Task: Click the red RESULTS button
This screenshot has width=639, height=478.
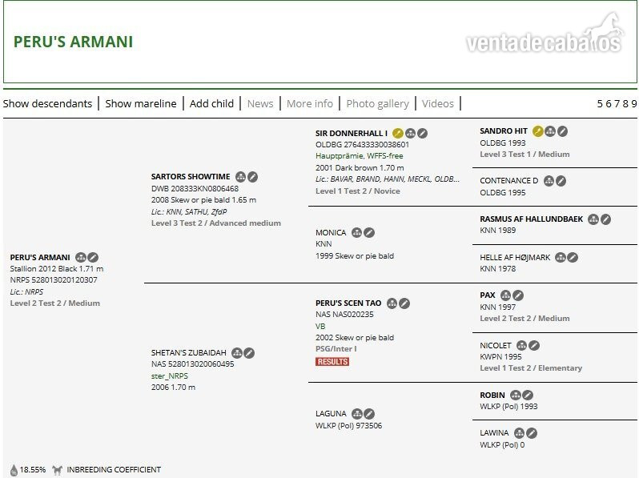Action: pos(332,362)
